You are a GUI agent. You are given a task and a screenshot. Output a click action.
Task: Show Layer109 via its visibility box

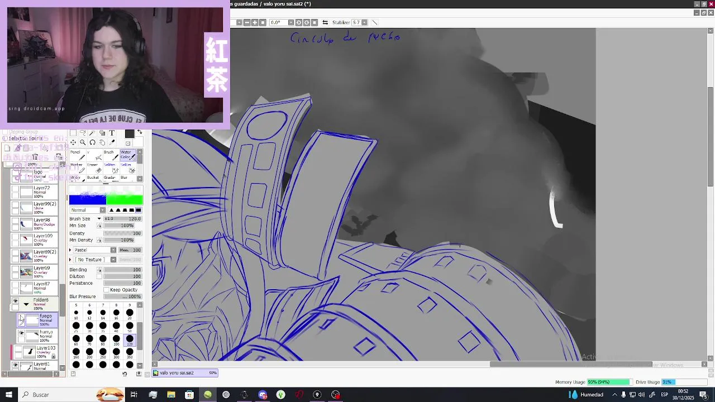pyautogui.click(x=15, y=237)
